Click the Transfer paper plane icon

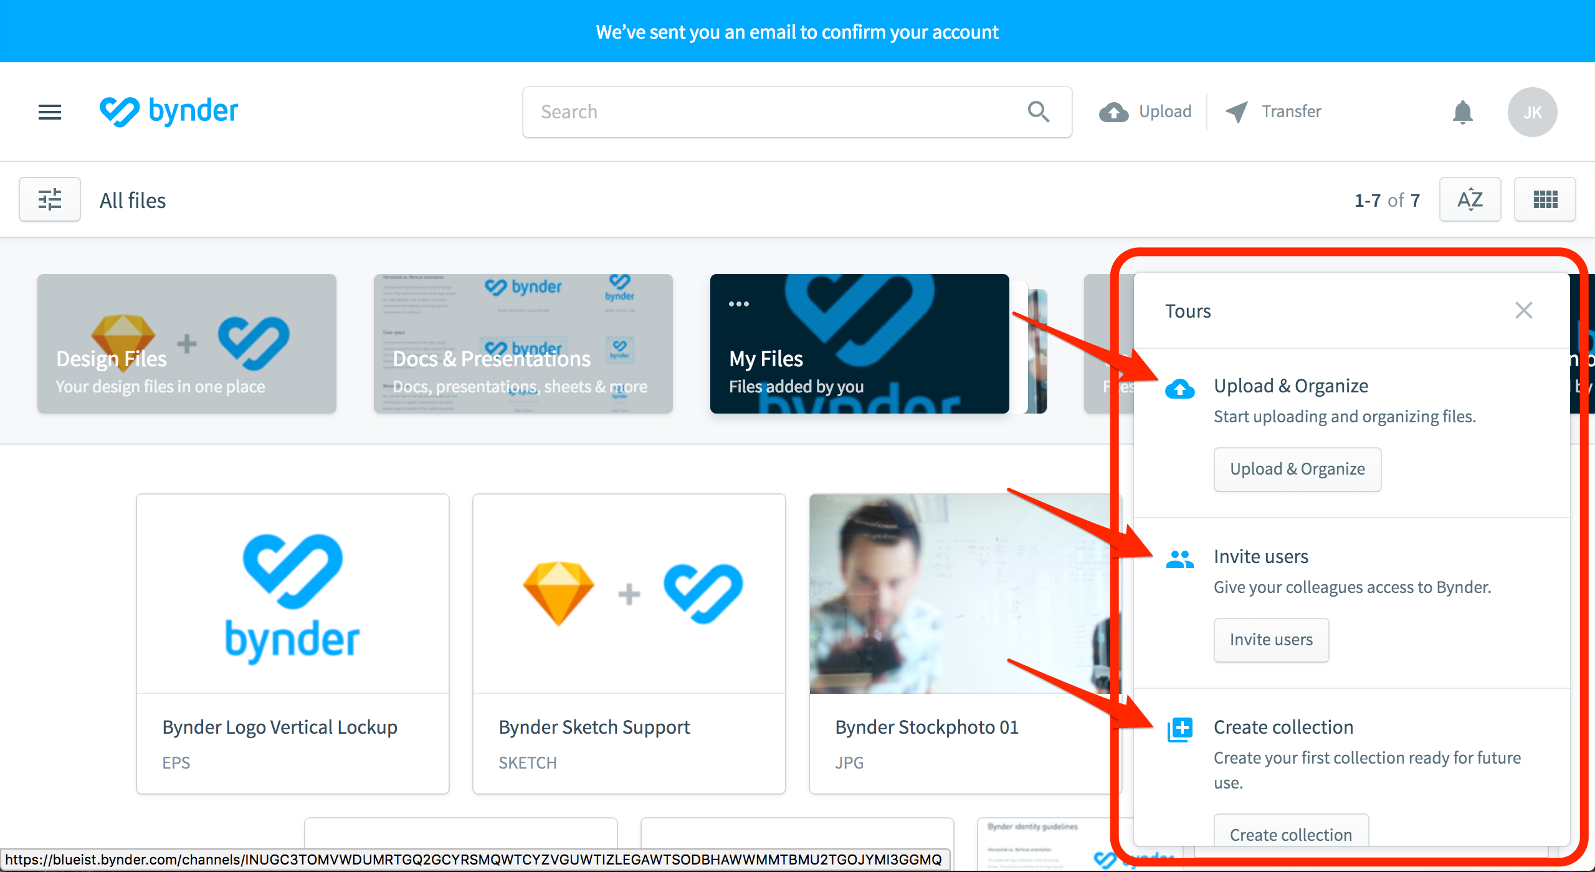[1237, 112]
